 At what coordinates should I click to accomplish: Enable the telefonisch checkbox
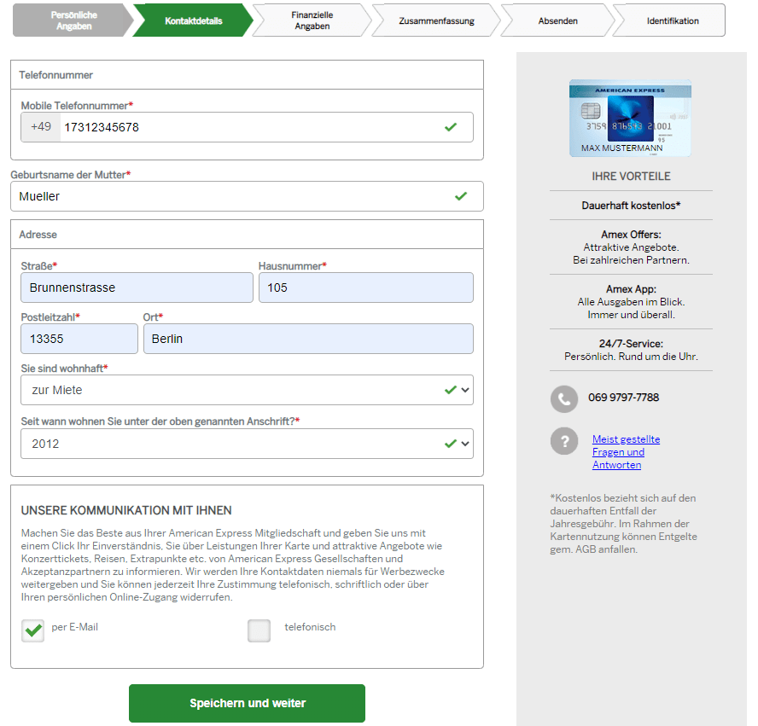coord(259,630)
